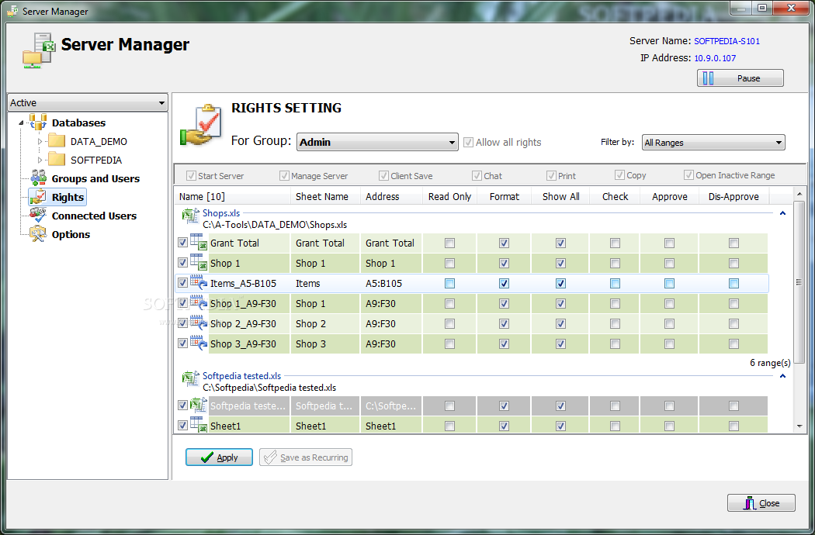Open the Active status dropdown
The image size is (815, 535).
coord(88,103)
